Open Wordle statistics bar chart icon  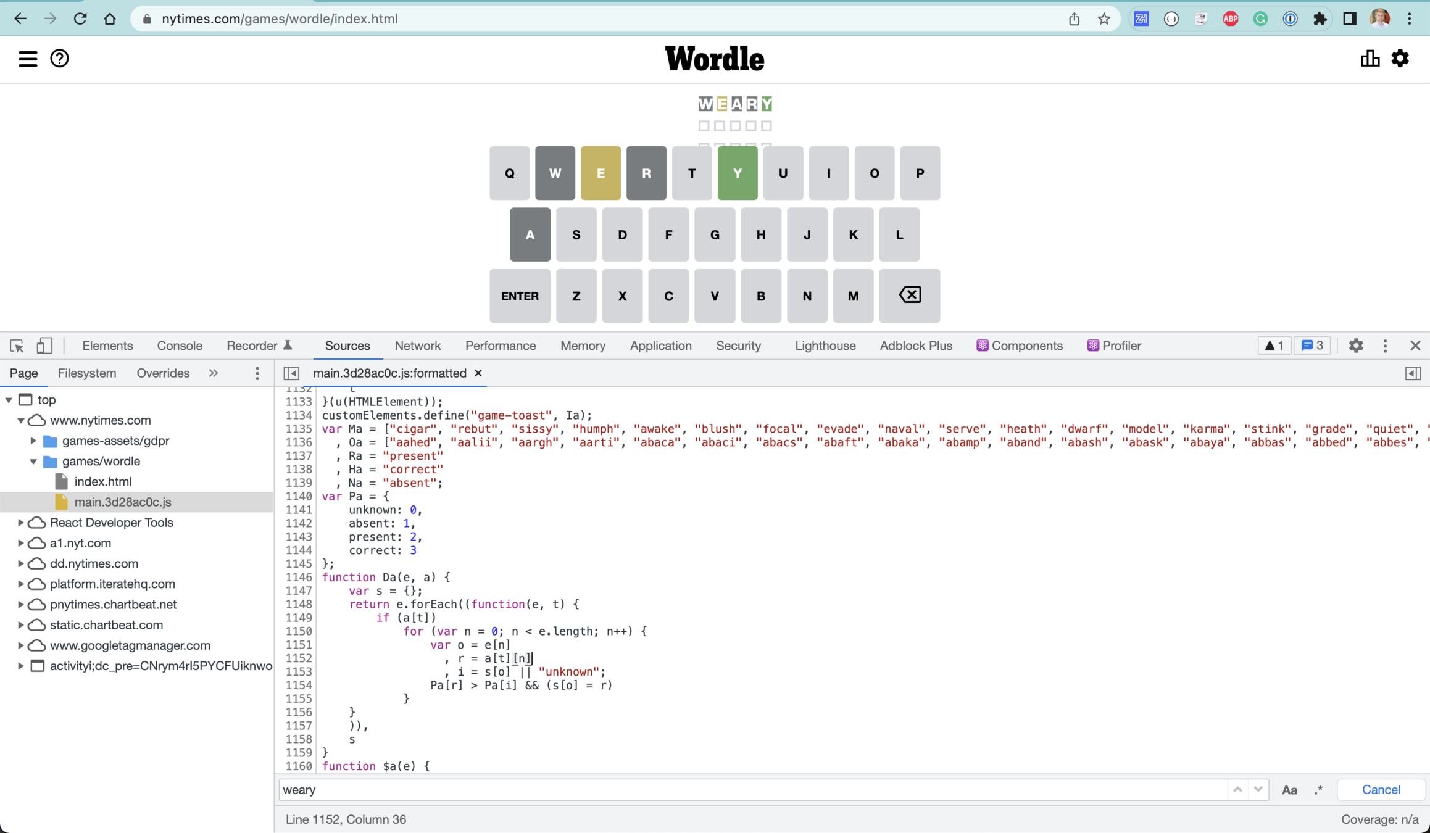[1370, 59]
